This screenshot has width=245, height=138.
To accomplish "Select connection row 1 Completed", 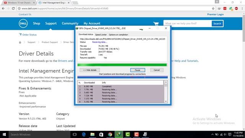I will coord(121,86).
